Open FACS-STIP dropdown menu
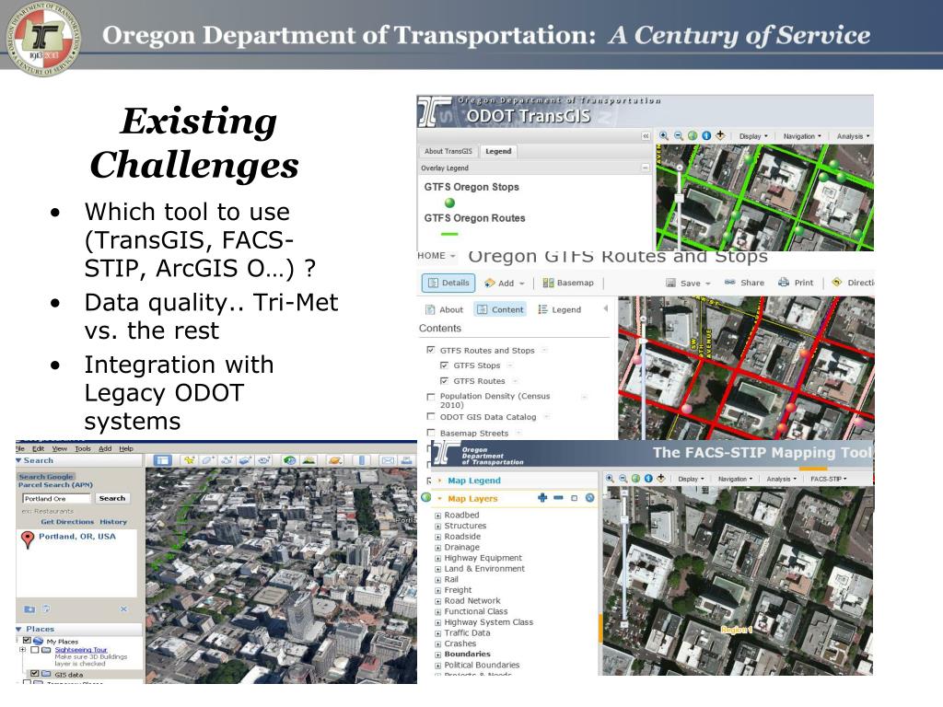The height and width of the screenshot is (707, 943). (x=829, y=479)
